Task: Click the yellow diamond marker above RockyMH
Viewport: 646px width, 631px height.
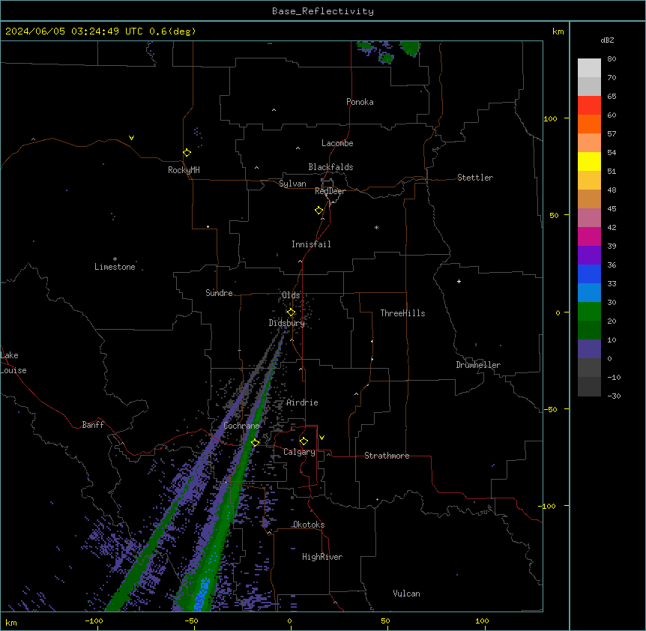Action: (x=187, y=153)
